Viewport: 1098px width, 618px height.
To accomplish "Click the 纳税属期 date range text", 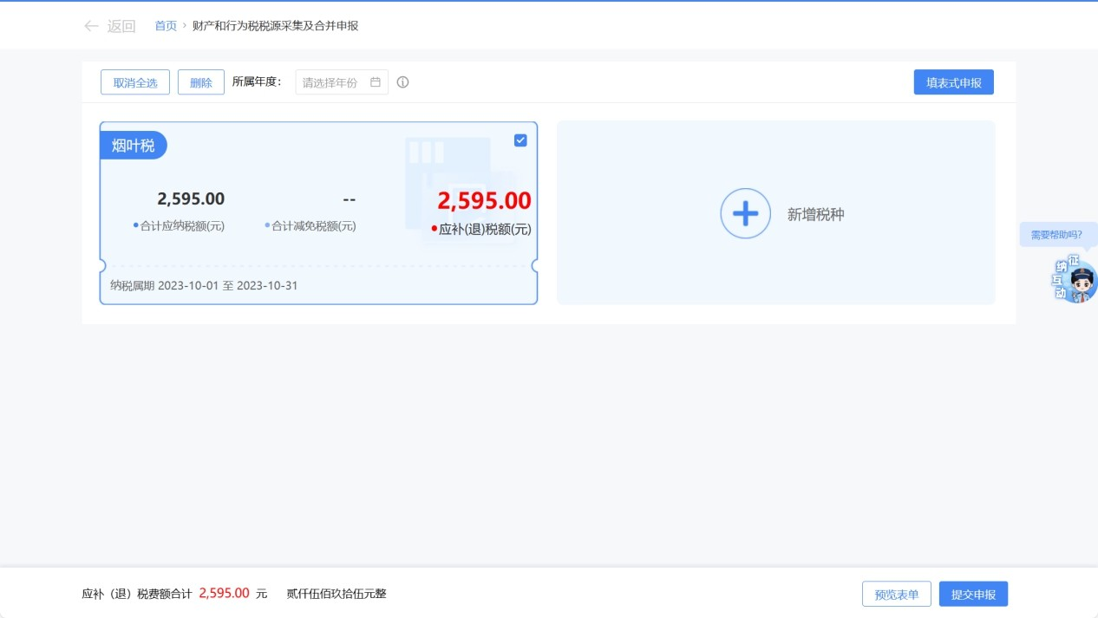I will coord(204,285).
